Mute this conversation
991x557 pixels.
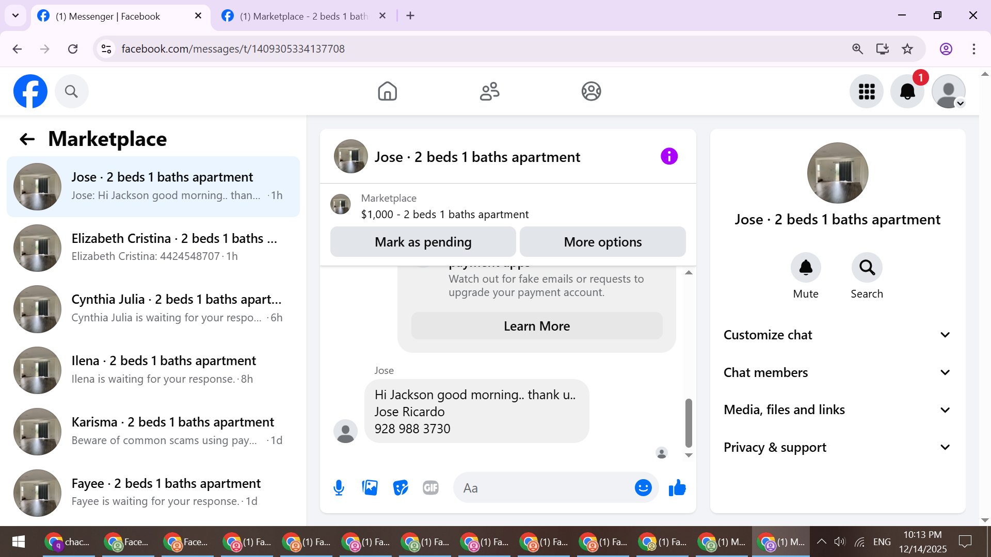pyautogui.click(x=806, y=268)
